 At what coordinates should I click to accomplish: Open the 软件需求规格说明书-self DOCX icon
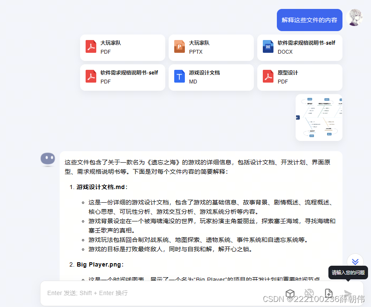268,47
